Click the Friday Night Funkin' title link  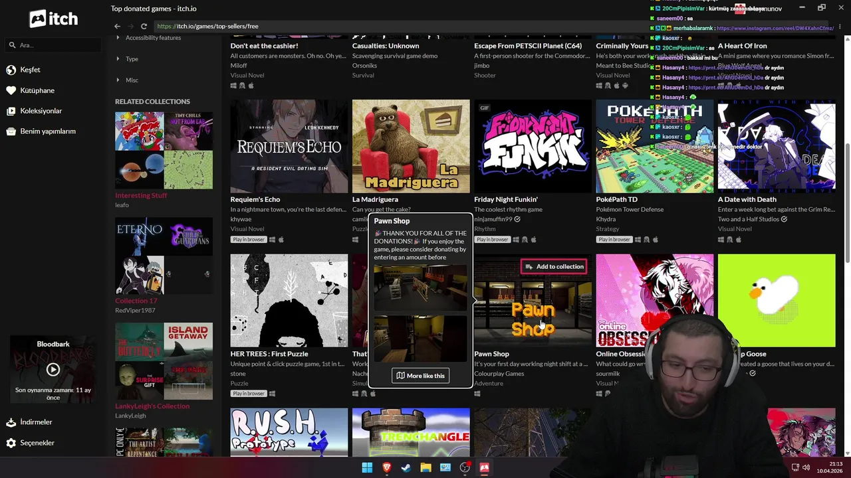pyautogui.click(x=506, y=199)
